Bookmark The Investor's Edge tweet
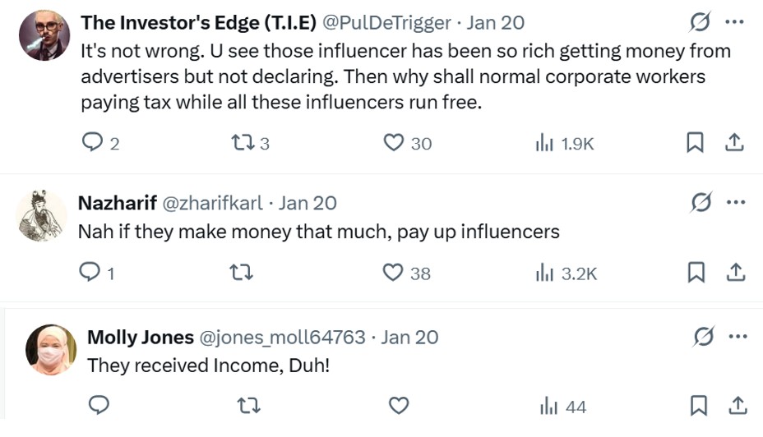The image size is (763, 437). [x=696, y=143]
